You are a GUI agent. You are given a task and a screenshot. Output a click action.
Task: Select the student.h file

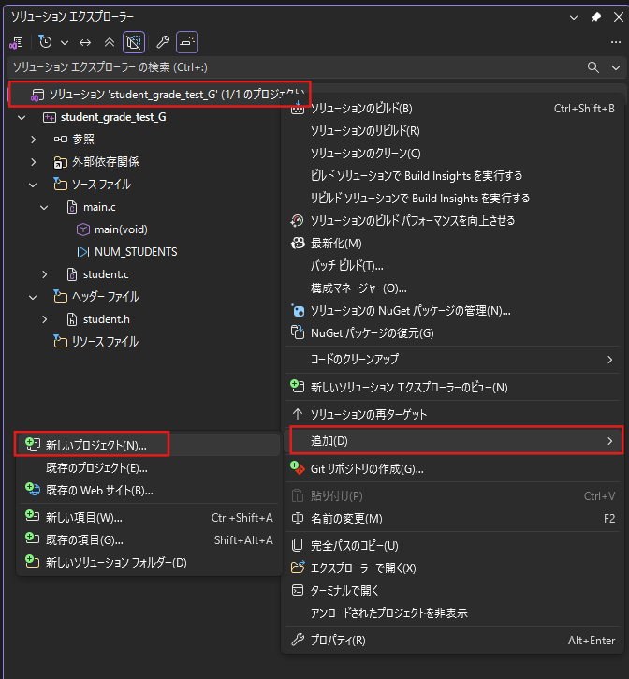[106, 319]
